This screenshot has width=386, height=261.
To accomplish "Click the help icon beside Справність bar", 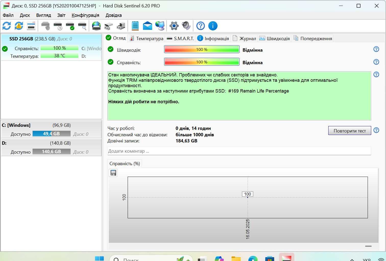I will tap(376, 62).
